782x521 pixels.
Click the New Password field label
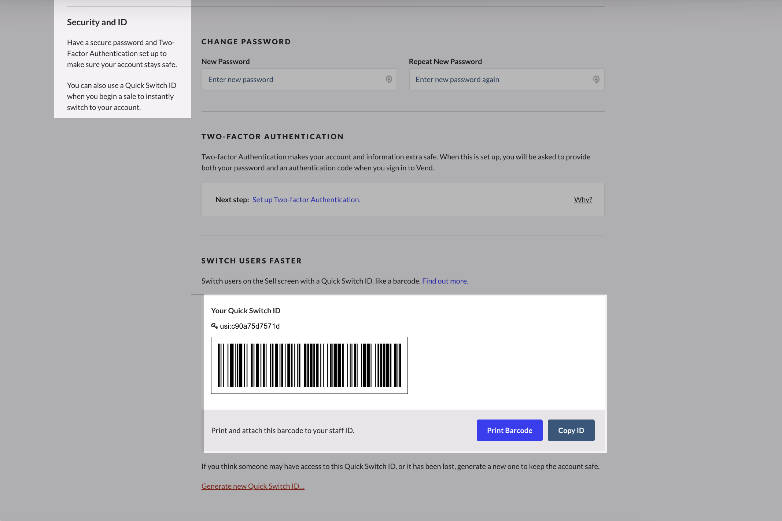pos(225,62)
